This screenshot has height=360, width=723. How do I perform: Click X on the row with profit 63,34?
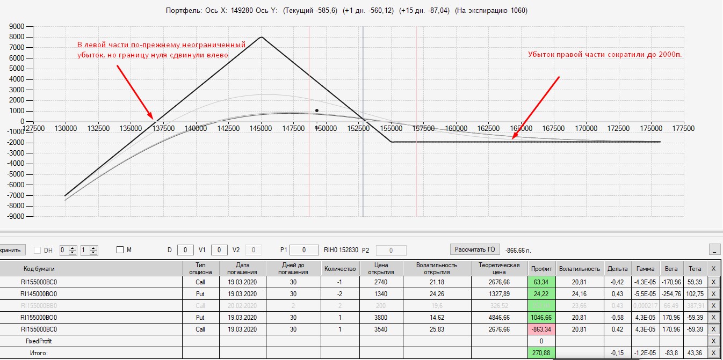tap(713, 282)
